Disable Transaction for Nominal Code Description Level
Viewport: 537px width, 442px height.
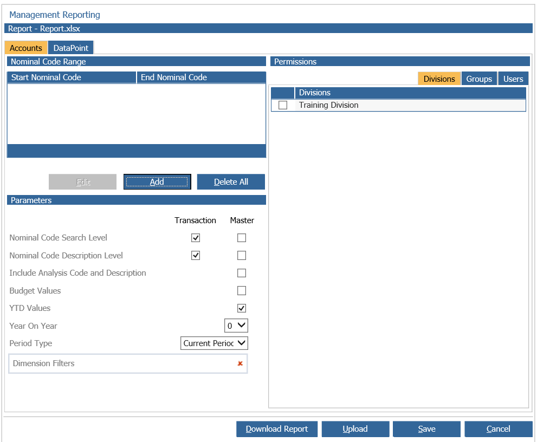195,255
